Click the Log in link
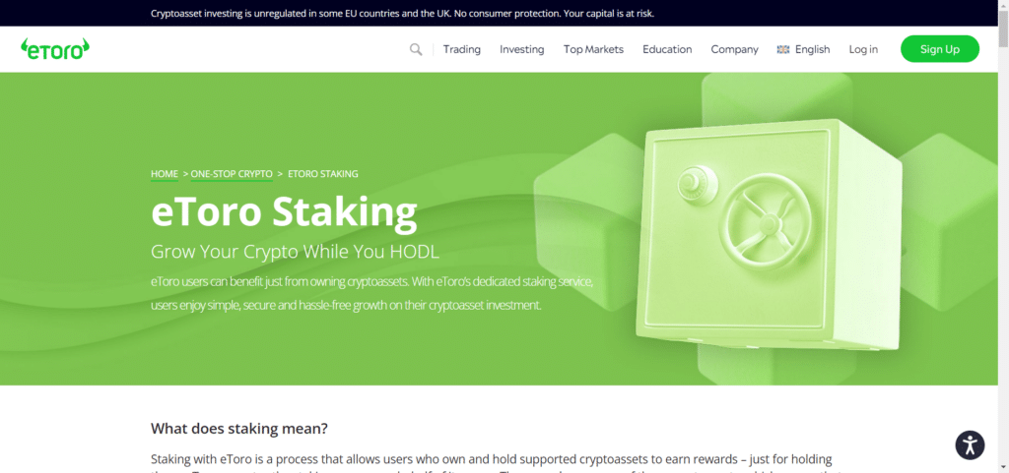Viewport: 1009px width, 473px height. click(863, 49)
